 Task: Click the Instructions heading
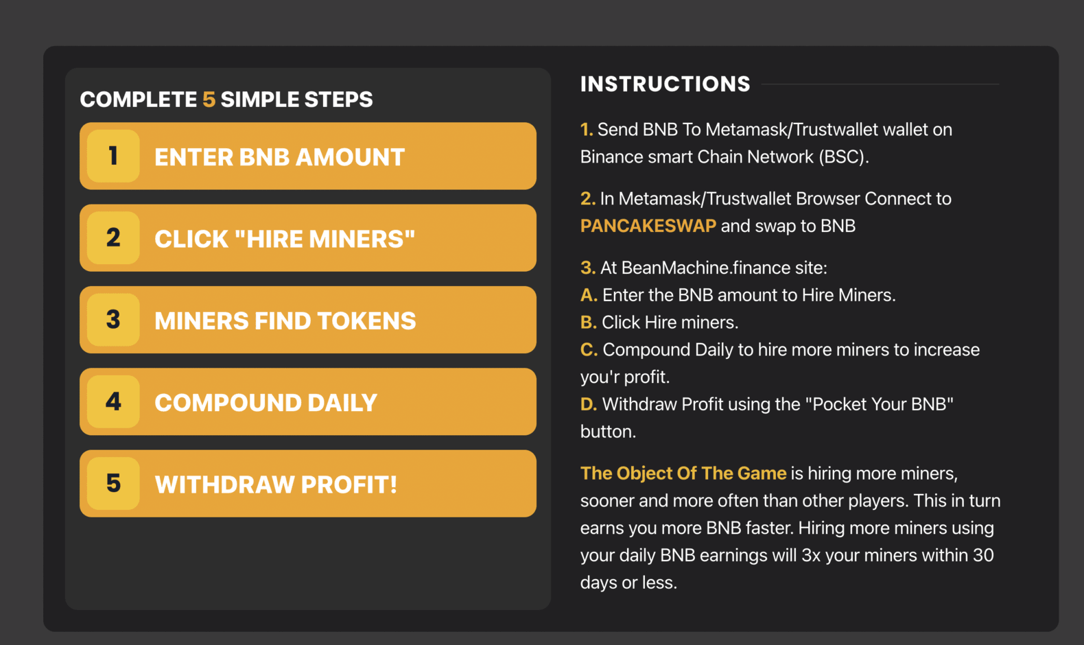[665, 84]
